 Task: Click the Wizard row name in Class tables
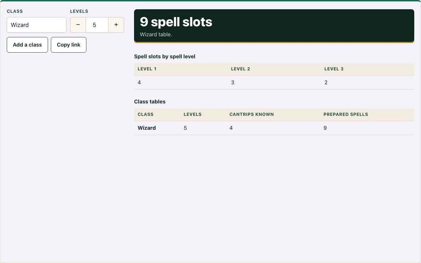pos(146,128)
